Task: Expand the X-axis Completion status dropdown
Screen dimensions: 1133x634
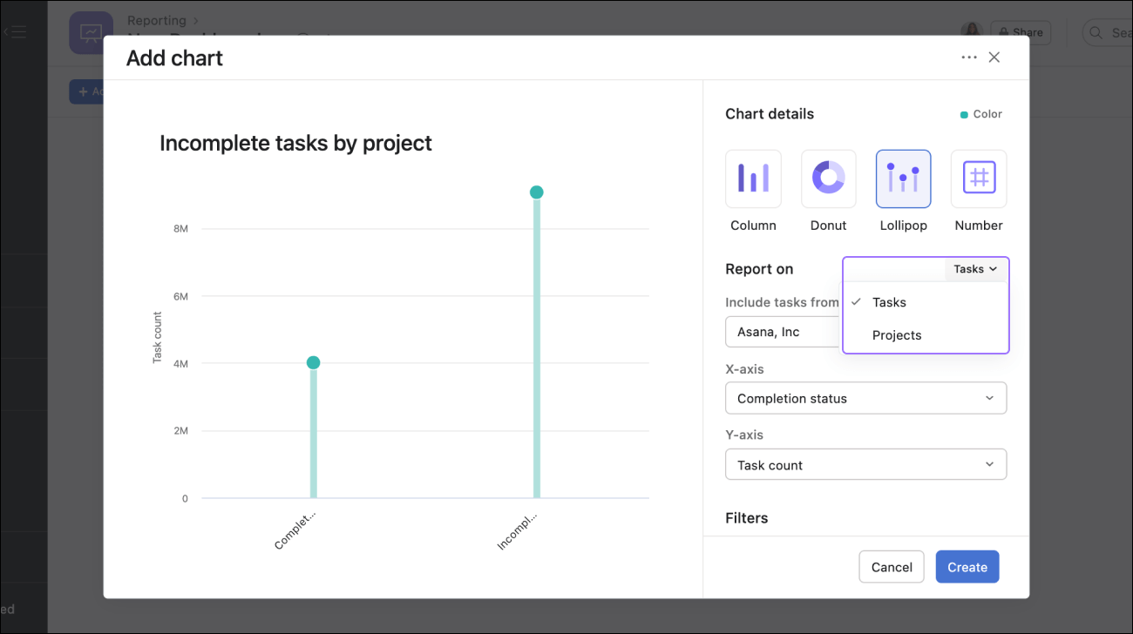Action: [x=865, y=398]
